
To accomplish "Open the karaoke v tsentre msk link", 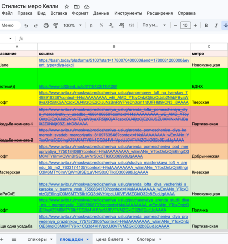I will click(113, 189).
